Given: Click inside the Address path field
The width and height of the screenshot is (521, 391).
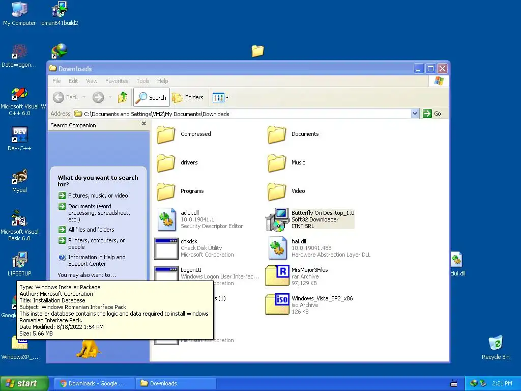Looking at the screenshot, I should click(x=242, y=114).
